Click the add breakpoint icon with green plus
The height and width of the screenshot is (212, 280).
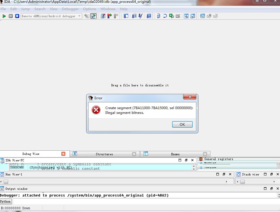[110, 16]
